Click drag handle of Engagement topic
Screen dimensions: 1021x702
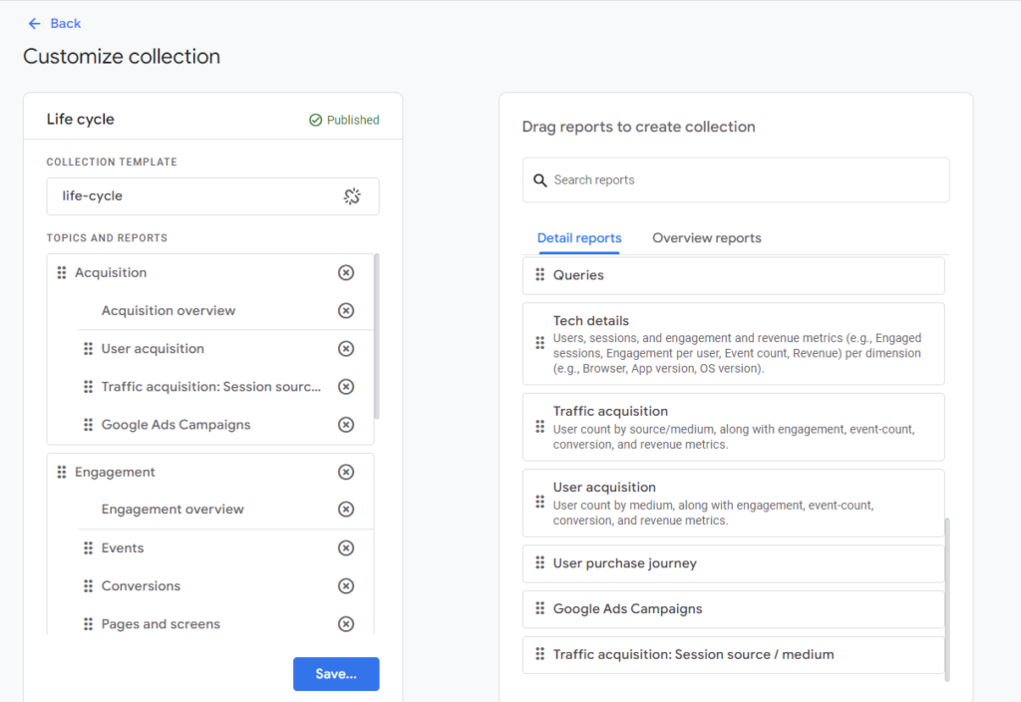tap(61, 472)
